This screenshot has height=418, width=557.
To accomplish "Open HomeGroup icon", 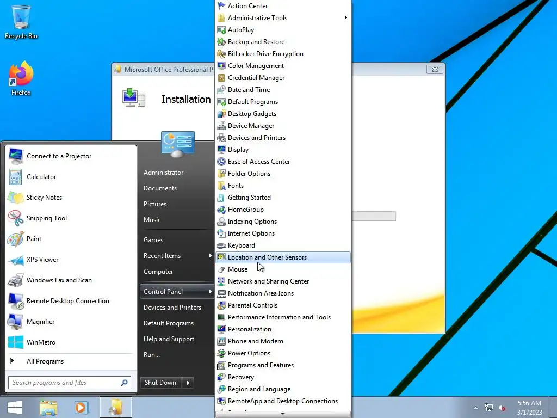I will point(221,210).
